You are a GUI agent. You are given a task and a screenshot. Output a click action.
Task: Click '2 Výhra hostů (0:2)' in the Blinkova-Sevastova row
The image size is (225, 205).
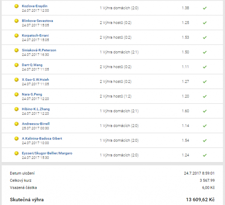click(116, 23)
